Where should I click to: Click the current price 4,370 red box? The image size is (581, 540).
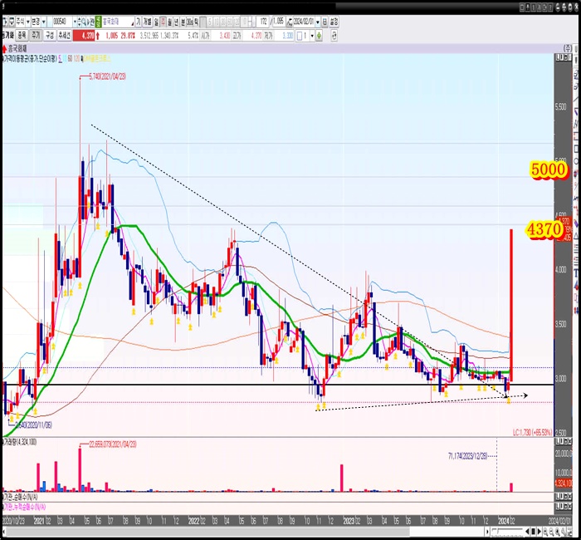pos(84,36)
